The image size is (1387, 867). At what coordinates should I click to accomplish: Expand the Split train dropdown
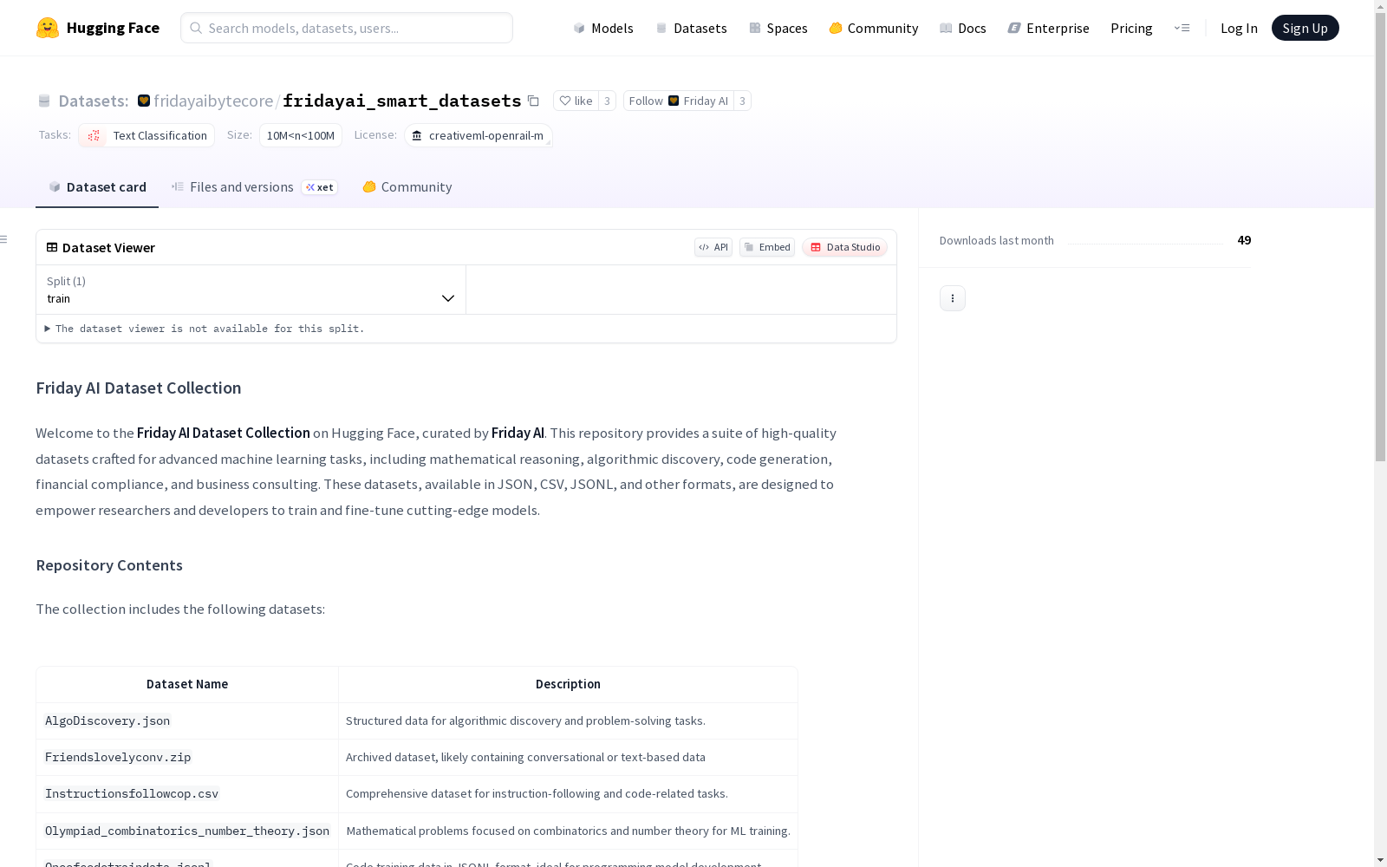251,290
